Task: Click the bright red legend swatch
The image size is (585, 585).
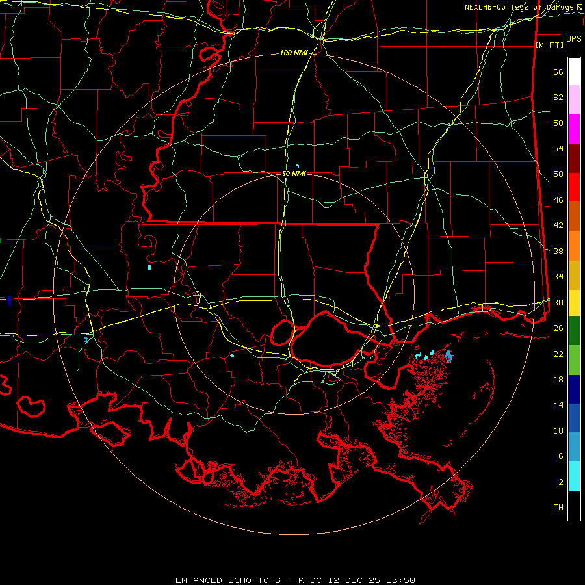Action: coord(574,188)
